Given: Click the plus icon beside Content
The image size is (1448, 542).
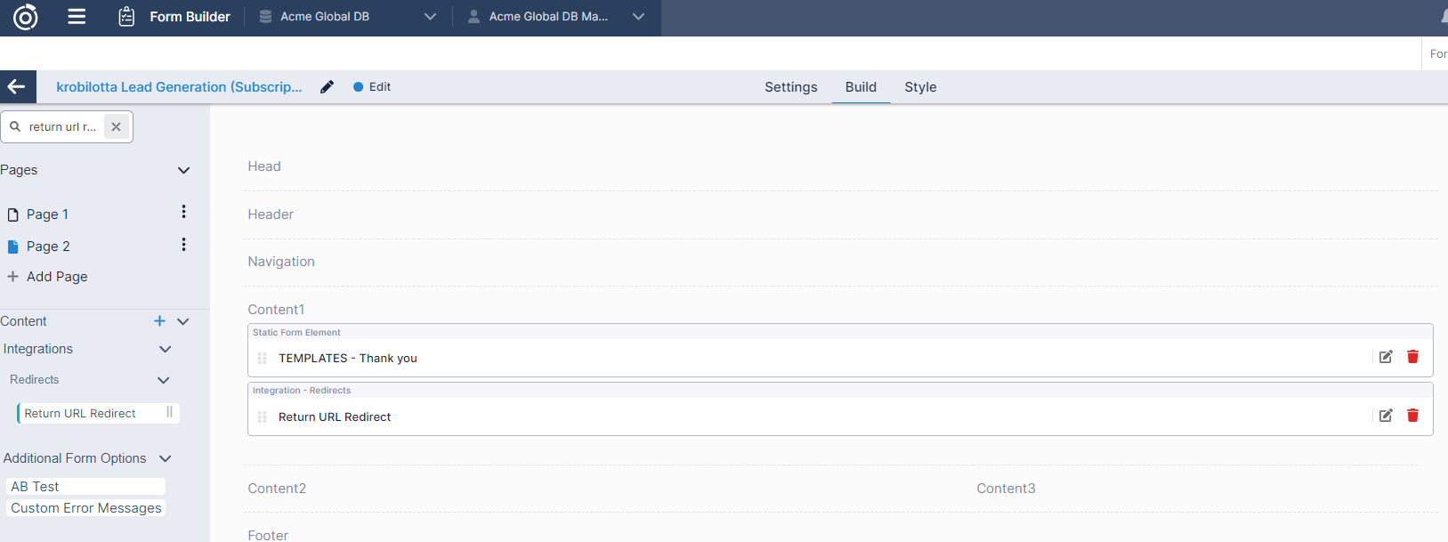Looking at the screenshot, I should coord(159,321).
